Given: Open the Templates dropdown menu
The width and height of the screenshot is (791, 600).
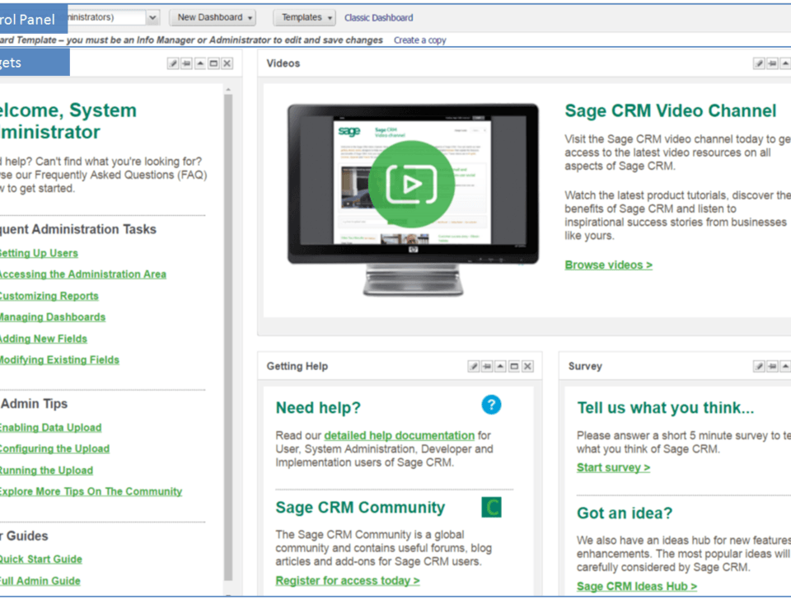Looking at the screenshot, I should (304, 17).
